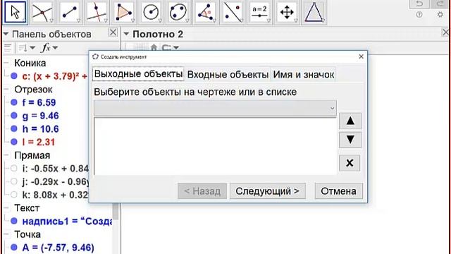This screenshot has height=254, width=451.
Task: Show hidden line j
Action: click(14, 181)
